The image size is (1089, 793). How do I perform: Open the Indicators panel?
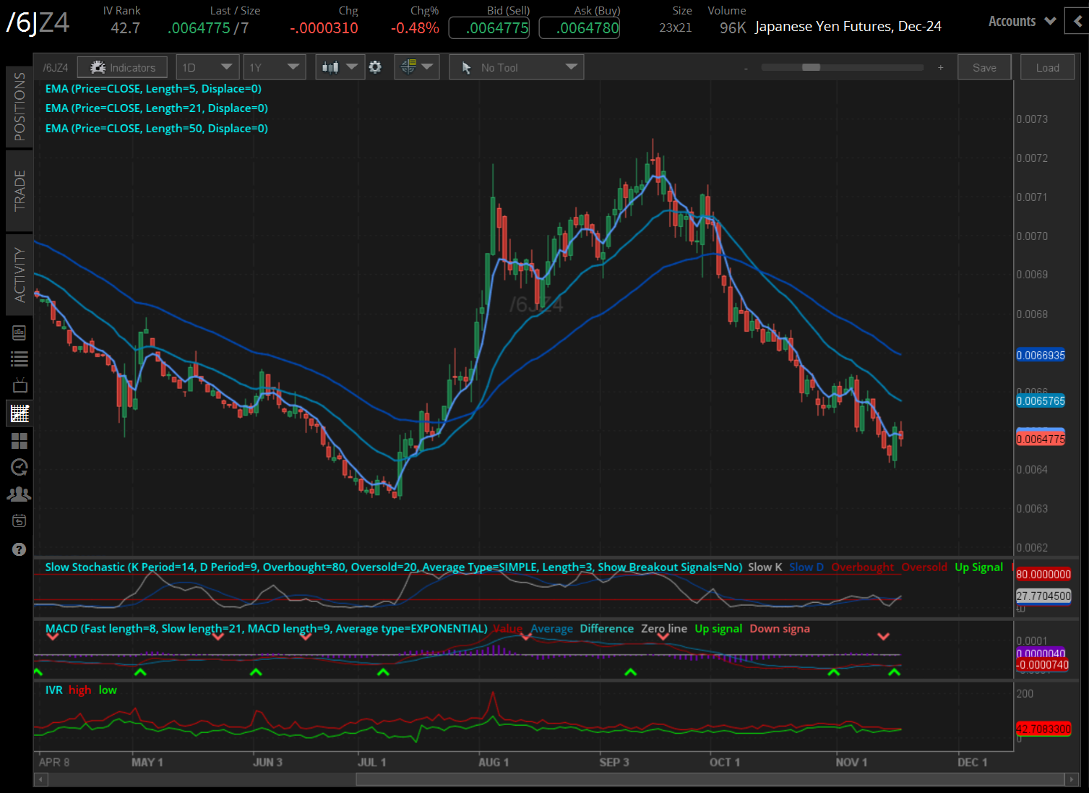(122, 67)
